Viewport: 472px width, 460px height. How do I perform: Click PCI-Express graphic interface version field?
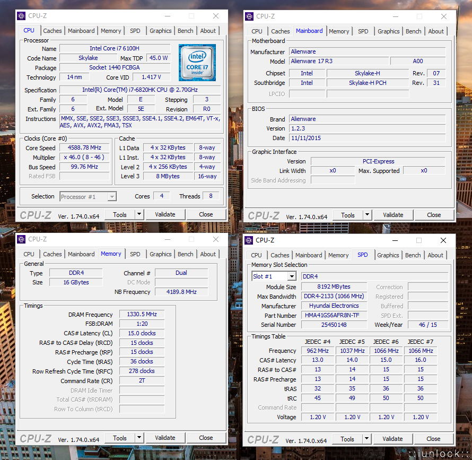(378, 161)
